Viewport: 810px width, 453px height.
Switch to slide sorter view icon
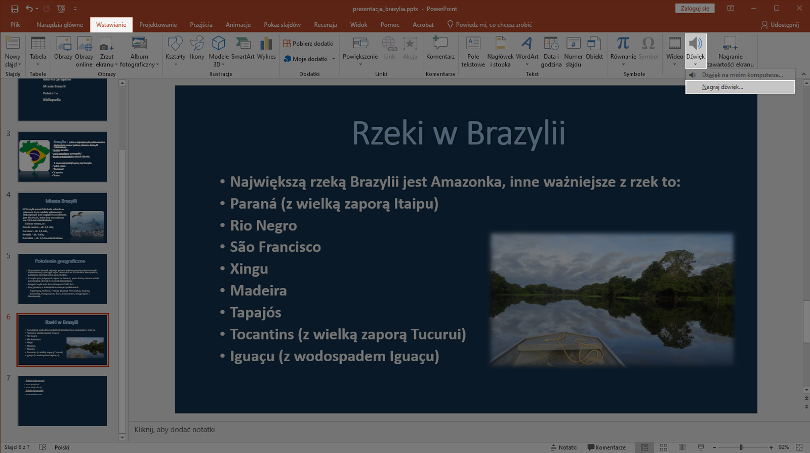tap(663, 447)
